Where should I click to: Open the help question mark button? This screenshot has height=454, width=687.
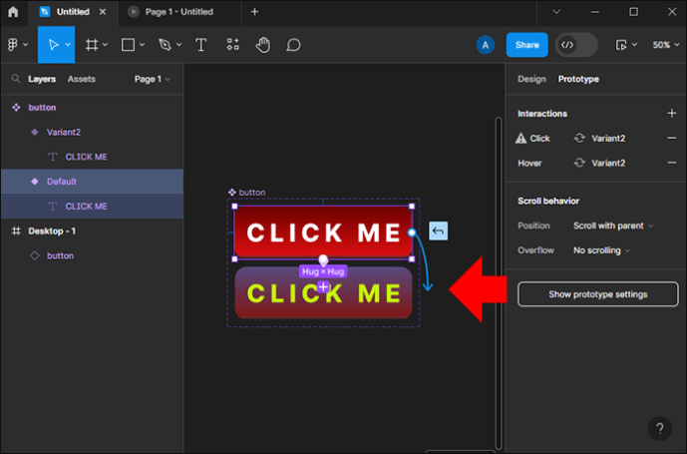coord(659,428)
